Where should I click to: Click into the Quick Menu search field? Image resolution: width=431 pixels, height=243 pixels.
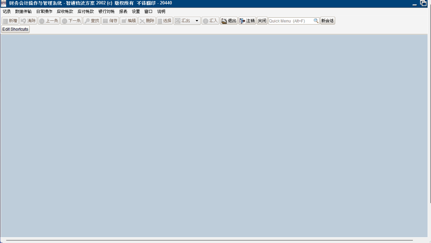click(291, 21)
